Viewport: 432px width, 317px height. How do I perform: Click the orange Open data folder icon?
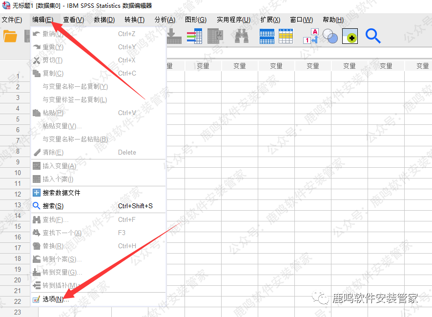[10, 36]
